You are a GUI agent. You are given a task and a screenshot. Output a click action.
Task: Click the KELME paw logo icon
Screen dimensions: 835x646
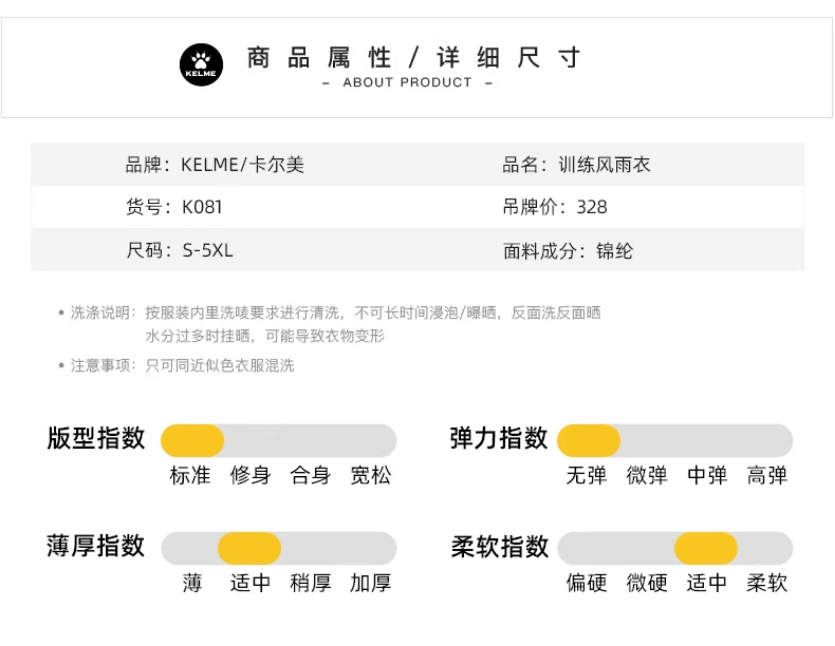point(201,65)
